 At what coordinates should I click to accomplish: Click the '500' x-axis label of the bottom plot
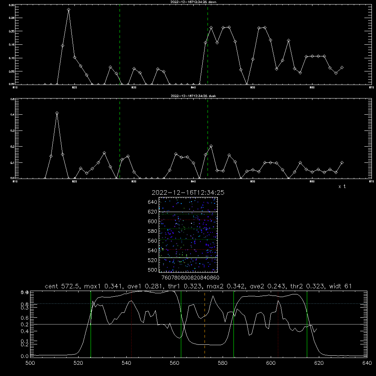click(x=30, y=363)
